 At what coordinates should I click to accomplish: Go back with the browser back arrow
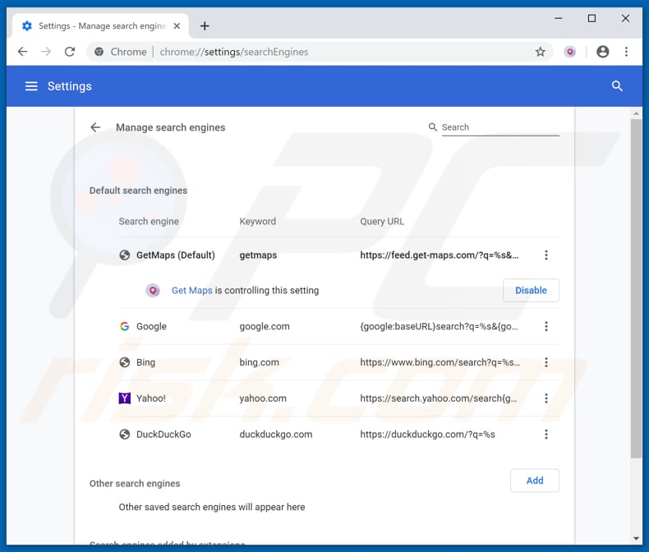[x=23, y=52]
